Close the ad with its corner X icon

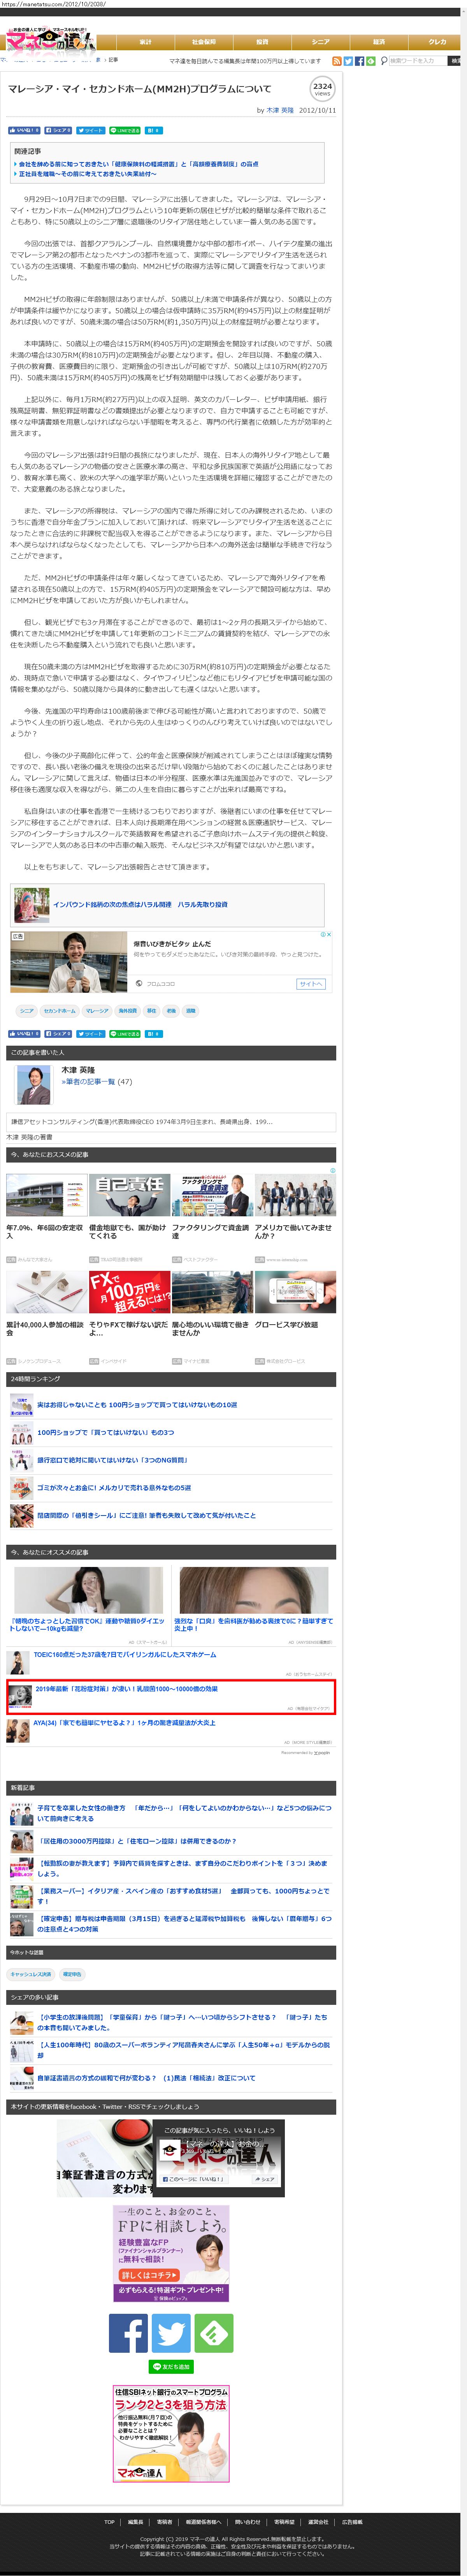[329, 935]
